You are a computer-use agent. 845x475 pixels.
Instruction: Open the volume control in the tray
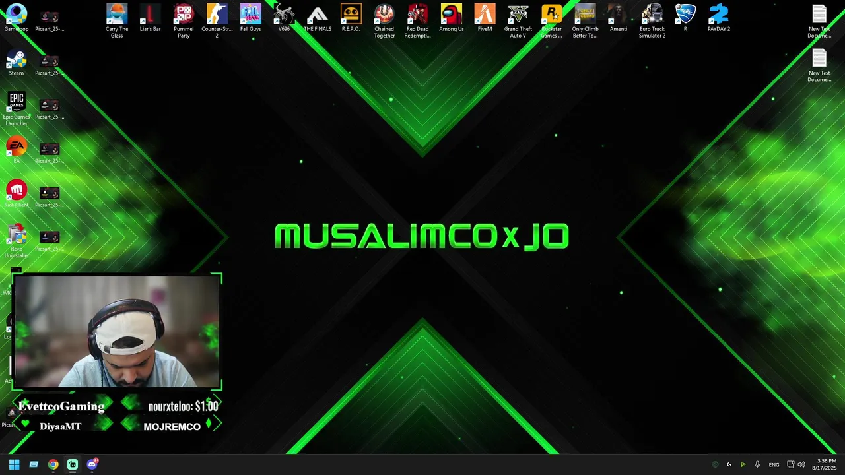pyautogui.click(x=801, y=464)
